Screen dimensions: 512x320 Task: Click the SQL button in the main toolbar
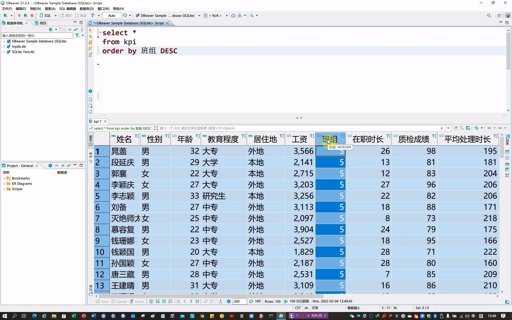[46, 15]
